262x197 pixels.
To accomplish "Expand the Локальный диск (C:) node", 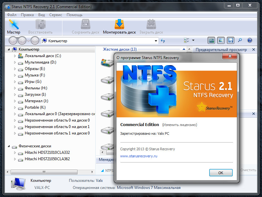I will coord(15,56).
